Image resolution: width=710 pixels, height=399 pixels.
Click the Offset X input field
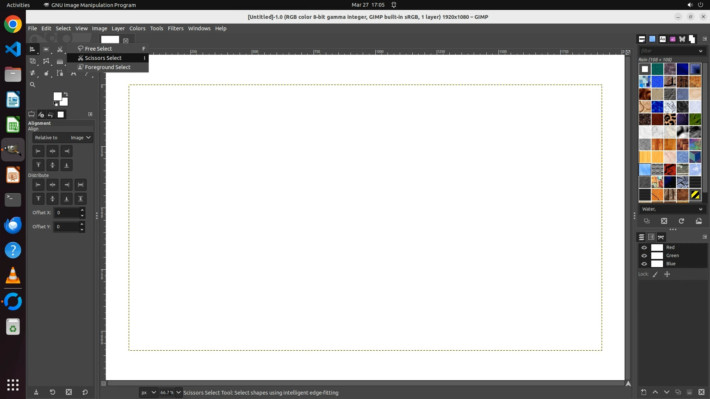(67, 213)
